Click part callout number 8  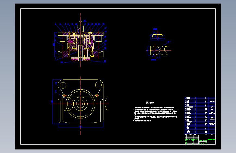pyautogui.click(x=68, y=24)
